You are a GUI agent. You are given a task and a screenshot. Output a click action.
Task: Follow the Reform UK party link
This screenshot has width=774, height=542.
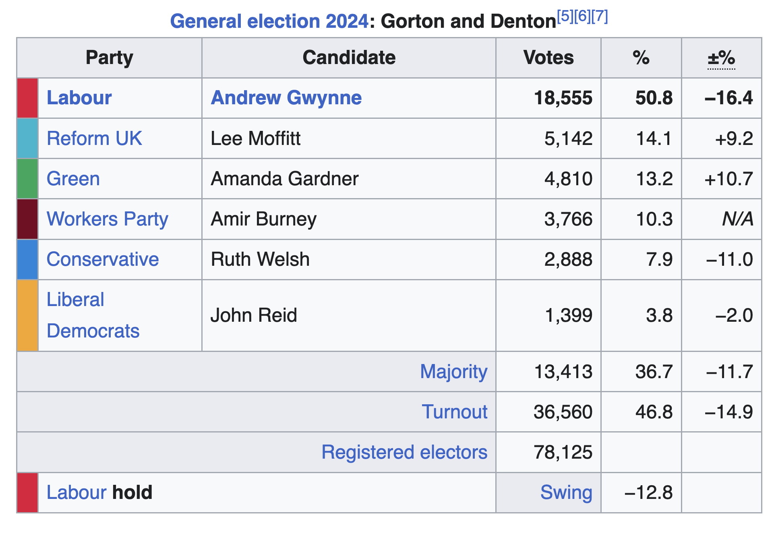click(94, 139)
